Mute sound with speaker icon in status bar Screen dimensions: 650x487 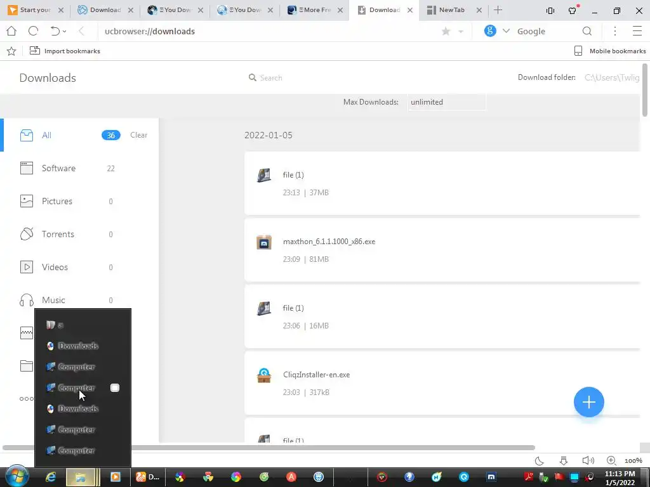point(588,460)
